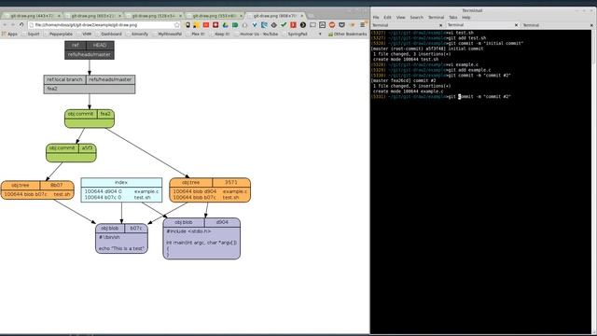Screen dimensions: 597x336
Task: Click the obj:tree 3571 node header
Action: coord(210,183)
